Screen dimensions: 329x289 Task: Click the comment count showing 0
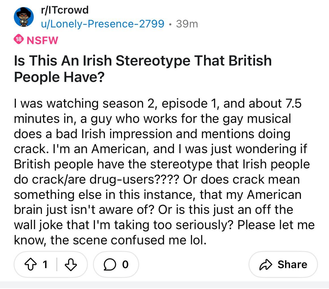(x=125, y=264)
